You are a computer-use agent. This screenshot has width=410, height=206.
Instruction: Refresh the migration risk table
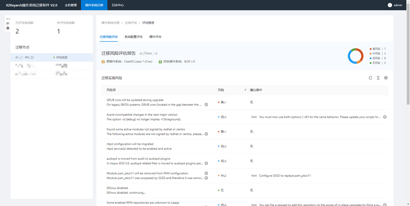click(370, 78)
